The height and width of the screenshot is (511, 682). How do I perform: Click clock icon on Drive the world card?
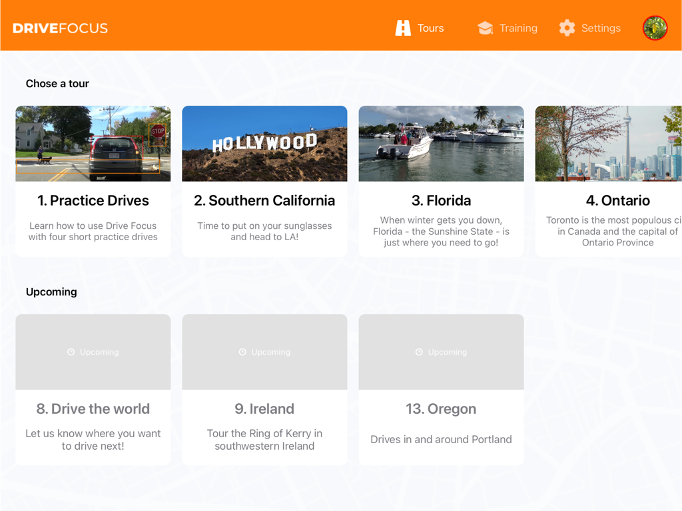tap(71, 352)
